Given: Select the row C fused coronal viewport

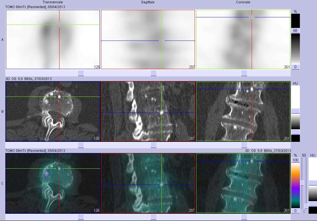Looking at the screenshot, I should click(243, 183).
